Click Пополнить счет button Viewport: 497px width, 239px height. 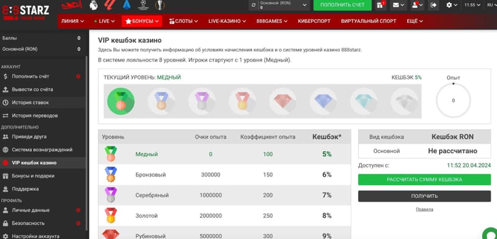pyautogui.click(x=342, y=5)
